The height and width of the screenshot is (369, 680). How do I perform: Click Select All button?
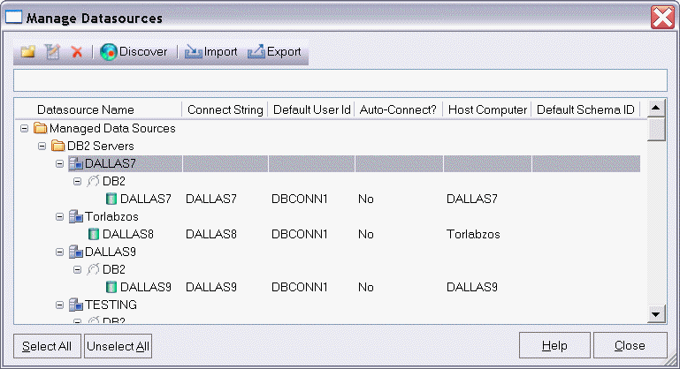[47, 346]
